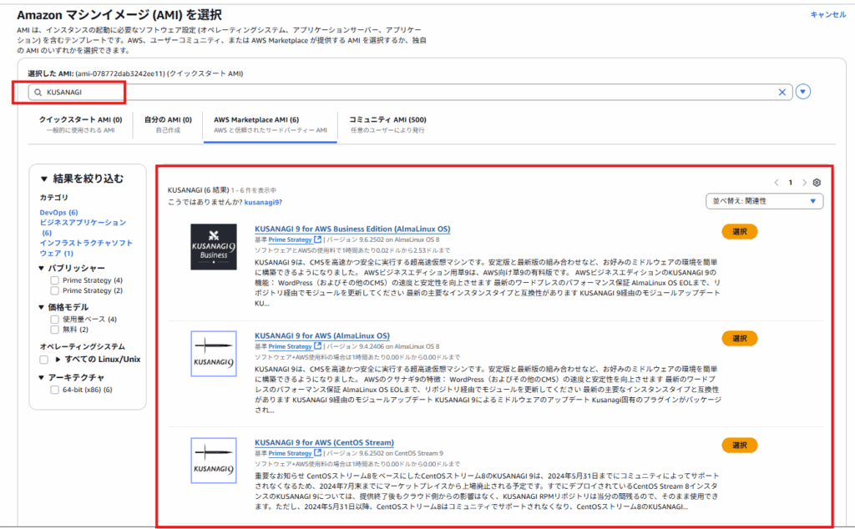Screen dimensions: 855x529
Task: Go to previous results page arrow
Action: [x=777, y=183]
